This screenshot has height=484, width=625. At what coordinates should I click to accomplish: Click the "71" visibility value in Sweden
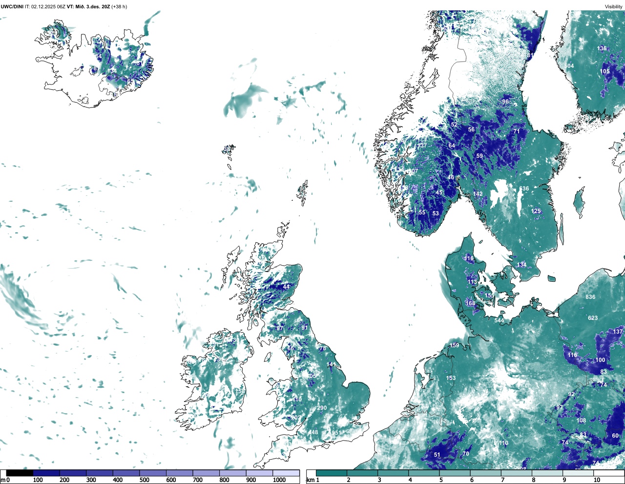517,131
